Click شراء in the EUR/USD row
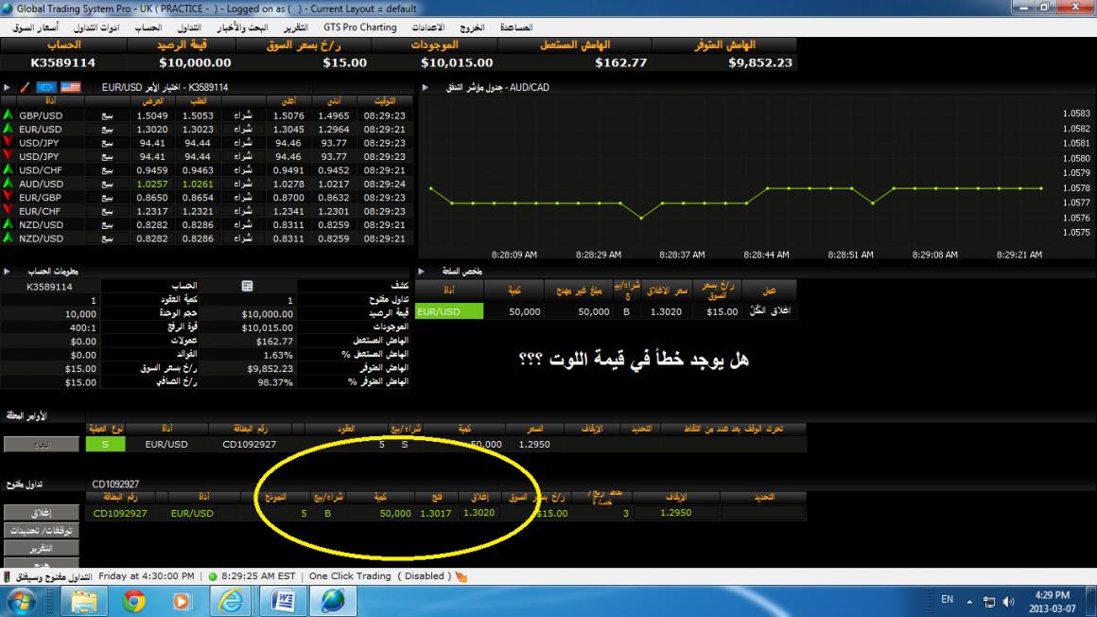The height and width of the screenshot is (617, 1097). coord(243,129)
